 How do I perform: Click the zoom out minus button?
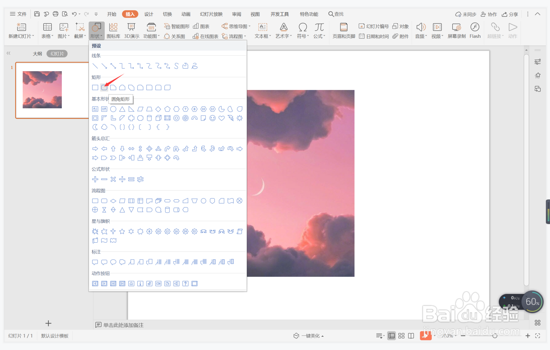click(463, 336)
